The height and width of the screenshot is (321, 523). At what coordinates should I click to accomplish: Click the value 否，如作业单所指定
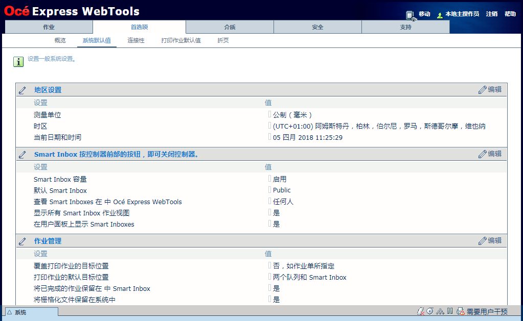coord(304,266)
